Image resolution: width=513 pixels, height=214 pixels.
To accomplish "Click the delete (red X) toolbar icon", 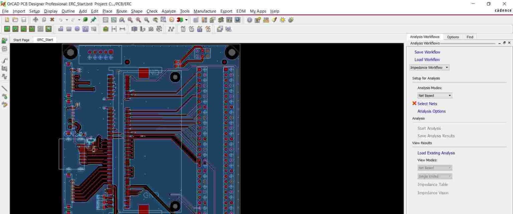I will (x=52, y=20).
